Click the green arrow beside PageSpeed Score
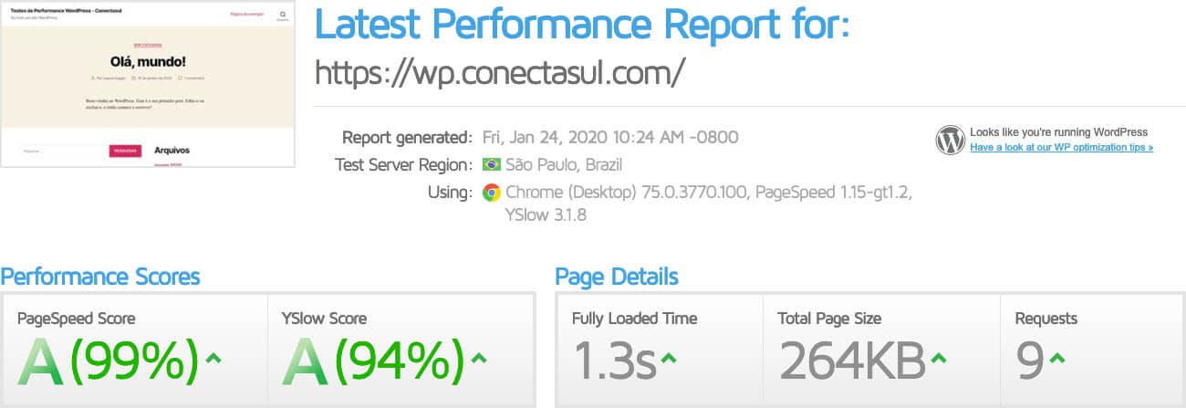Screen dimensions: 1186x408 coord(213,357)
